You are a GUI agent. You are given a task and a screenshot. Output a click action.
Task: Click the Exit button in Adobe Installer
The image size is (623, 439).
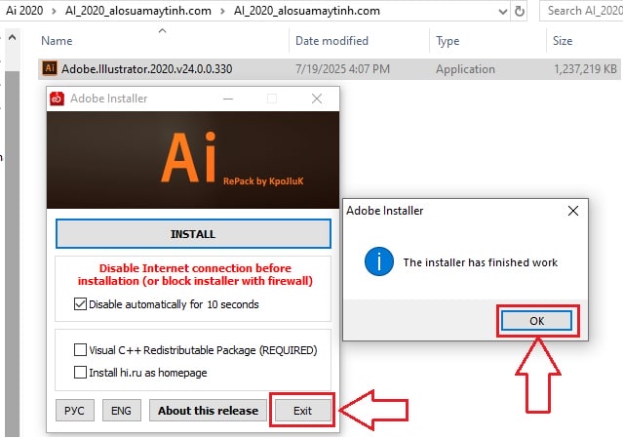click(x=302, y=411)
